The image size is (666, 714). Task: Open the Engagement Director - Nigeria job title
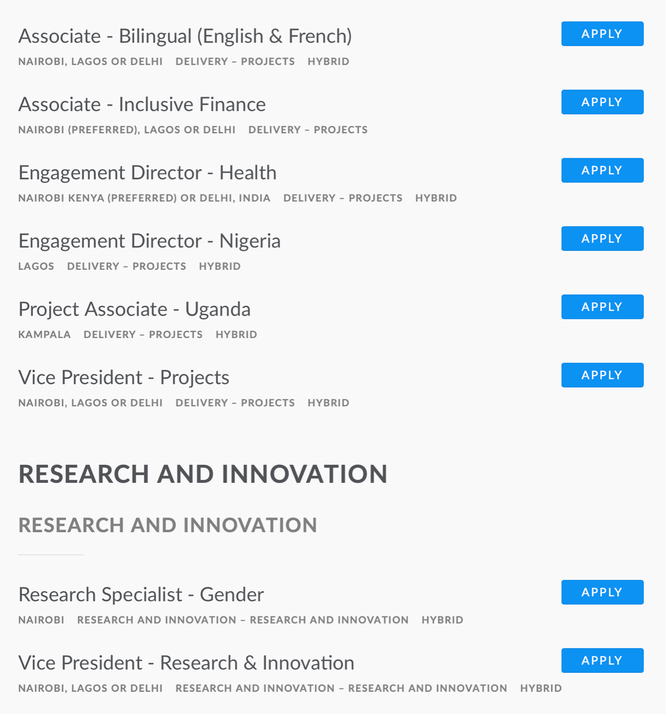click(149, 241)
